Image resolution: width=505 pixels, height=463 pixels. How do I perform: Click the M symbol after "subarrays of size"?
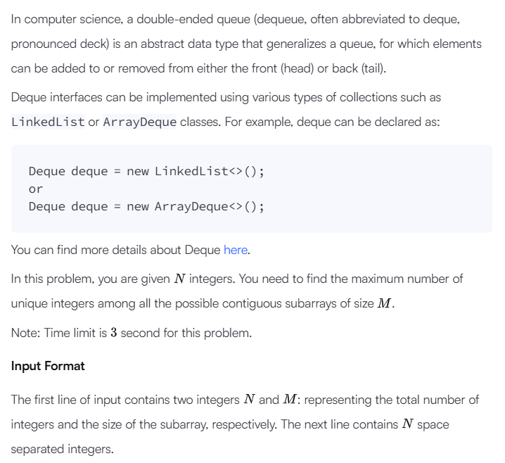coord(385,303)
